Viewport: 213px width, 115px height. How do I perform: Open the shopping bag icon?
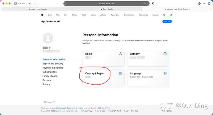pyautogui.click(x=171, y=15)
